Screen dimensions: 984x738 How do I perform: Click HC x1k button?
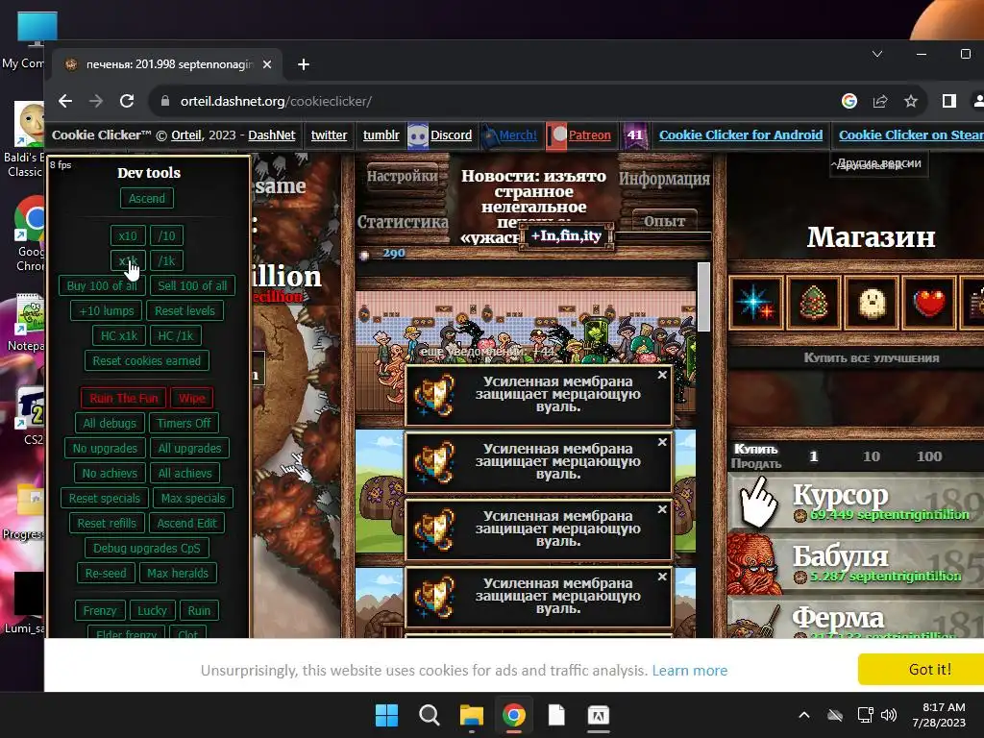[x=119, y=335]
